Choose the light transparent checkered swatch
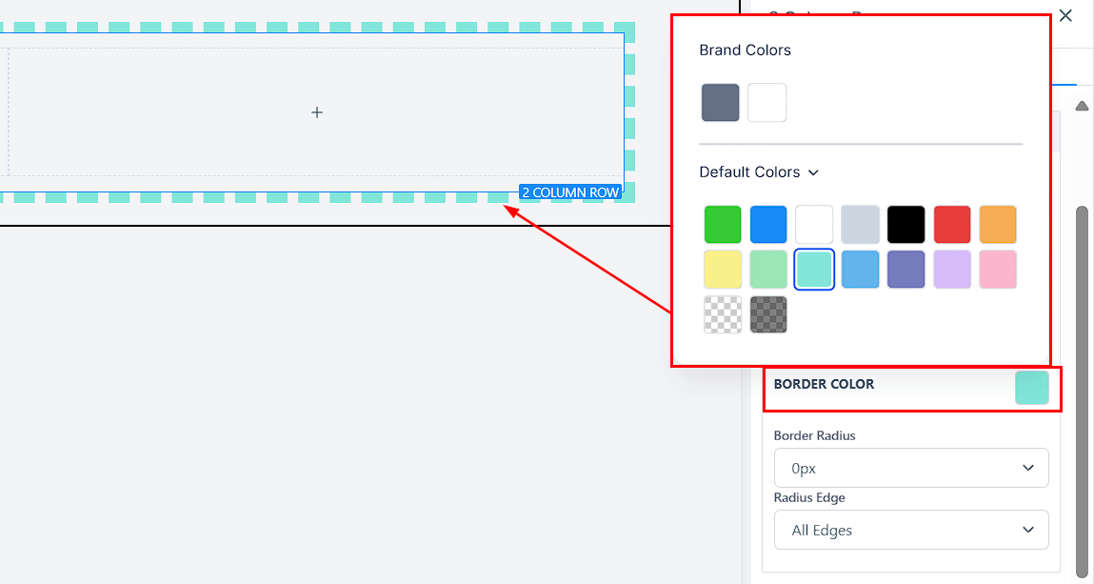 click(723, 314)
